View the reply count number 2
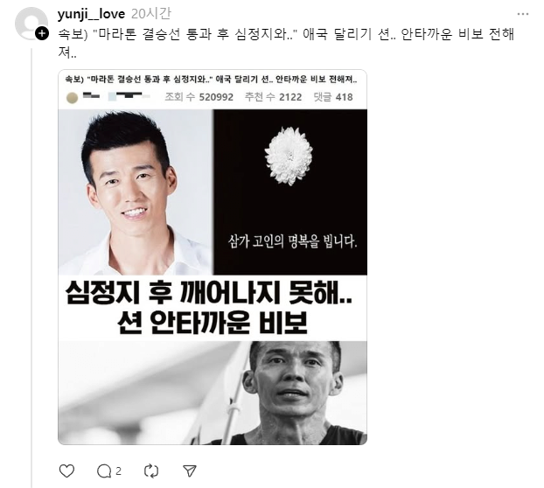This screenshot has width=544, height=488. (x=118, y=471)
